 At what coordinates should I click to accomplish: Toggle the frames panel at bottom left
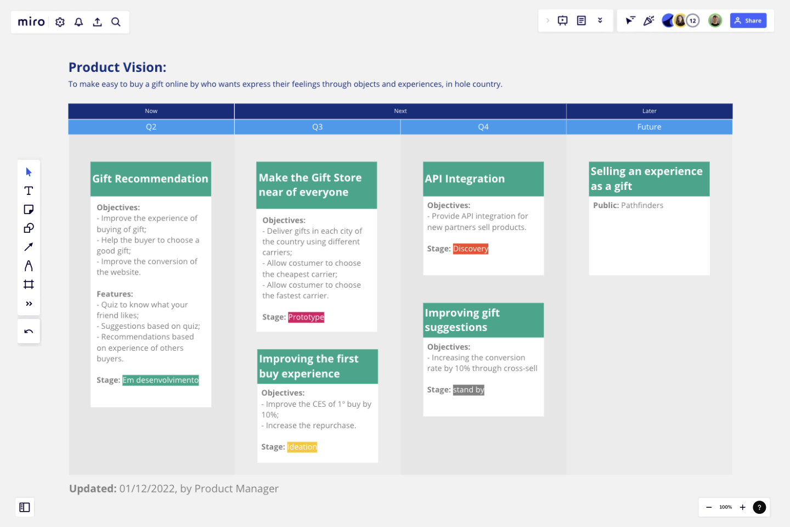pyautogui.click(x=25, y=507)
